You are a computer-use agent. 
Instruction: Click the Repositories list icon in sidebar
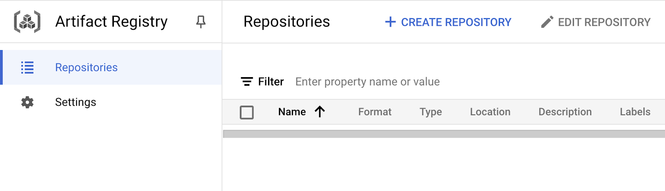(27, 68)
